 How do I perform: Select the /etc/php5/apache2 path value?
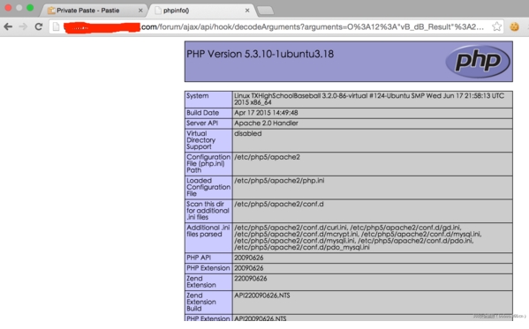pos(267,157)
